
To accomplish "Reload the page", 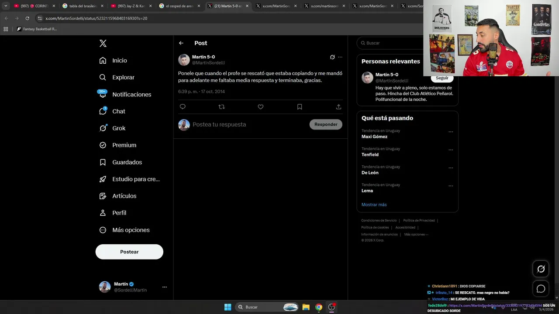I will 27,18.
